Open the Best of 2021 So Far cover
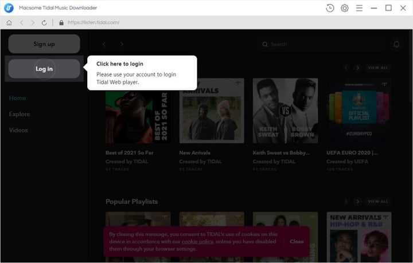 tap(138, 117)
